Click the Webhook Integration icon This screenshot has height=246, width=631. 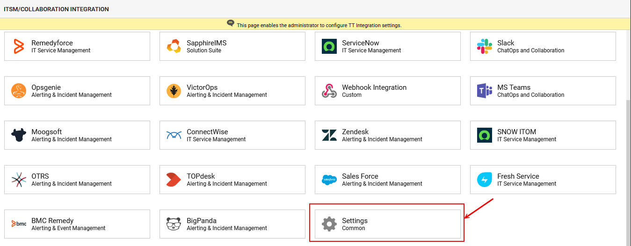coord(329,91)
